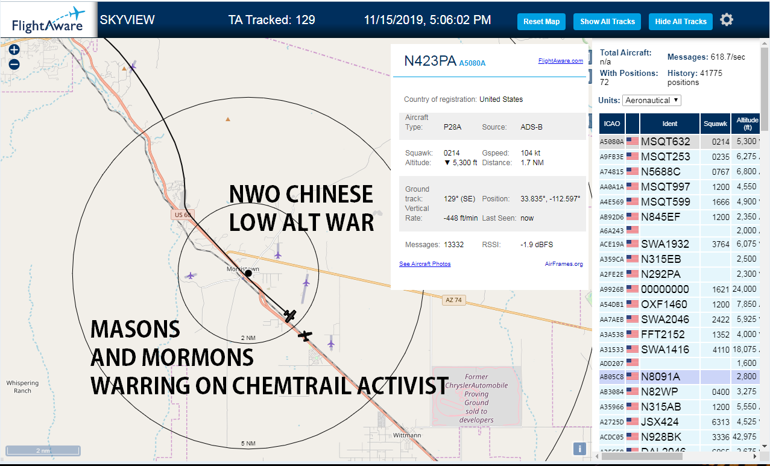
Task: Select the black aircraft icon southeast of Morristown
Action: tap(306, 336)
